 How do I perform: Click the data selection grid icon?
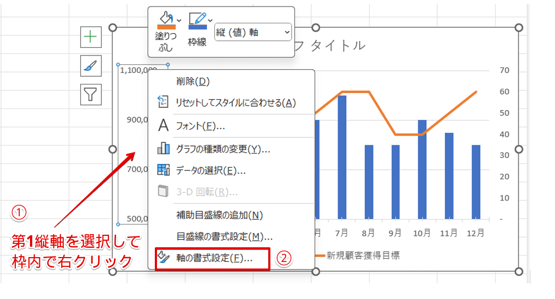point(163,170)
